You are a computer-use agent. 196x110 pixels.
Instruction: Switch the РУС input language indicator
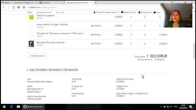pos(175,107)
